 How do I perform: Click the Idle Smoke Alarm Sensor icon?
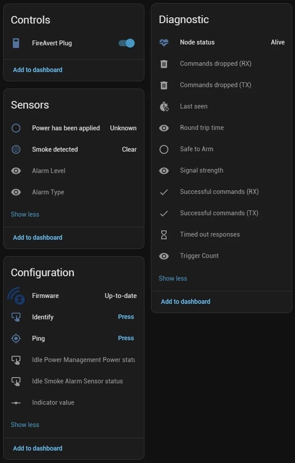click(x=16, y=381)
